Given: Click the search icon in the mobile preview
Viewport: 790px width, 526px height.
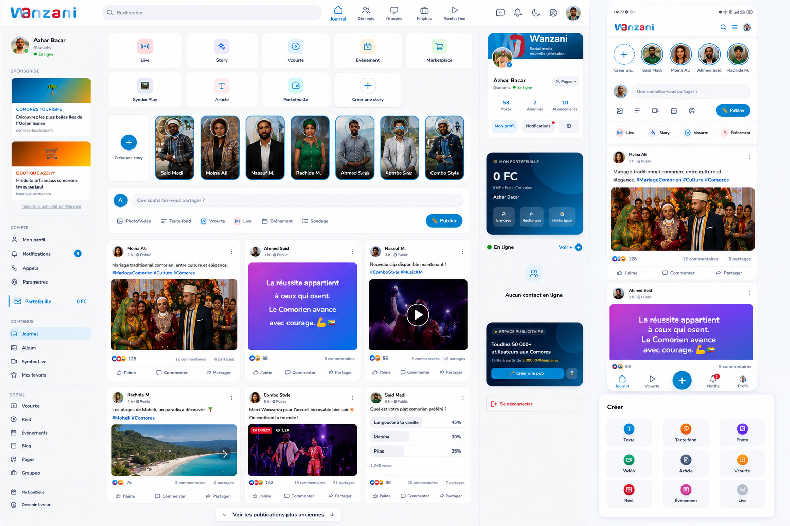Looking at the screenshot, I should pyautogui.click(x=723, y=27).
